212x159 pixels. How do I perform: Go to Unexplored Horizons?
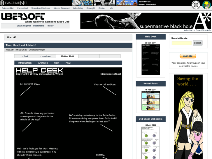click(x=41, y=8)
